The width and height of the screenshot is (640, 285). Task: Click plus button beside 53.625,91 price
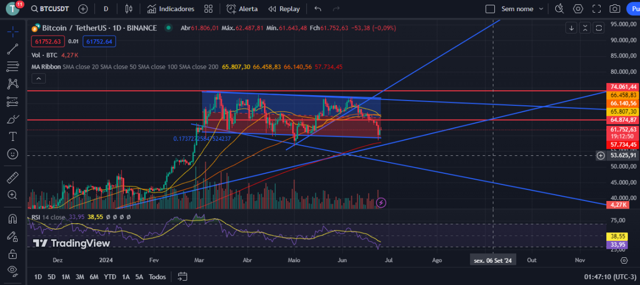(x=601, y=155)
